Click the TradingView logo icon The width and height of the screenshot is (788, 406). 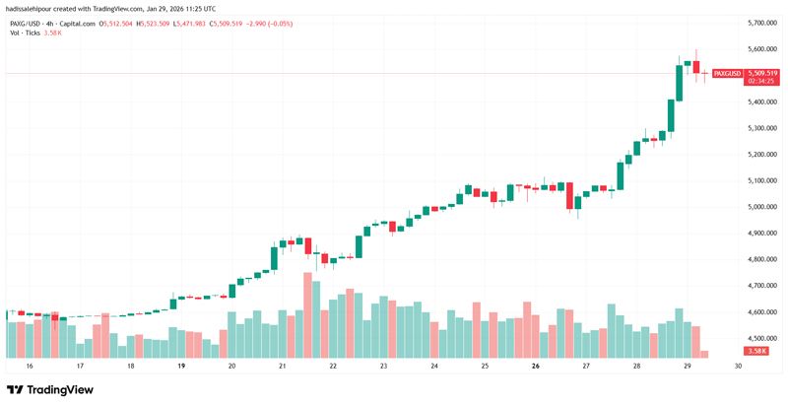click(x=15, y=390)
